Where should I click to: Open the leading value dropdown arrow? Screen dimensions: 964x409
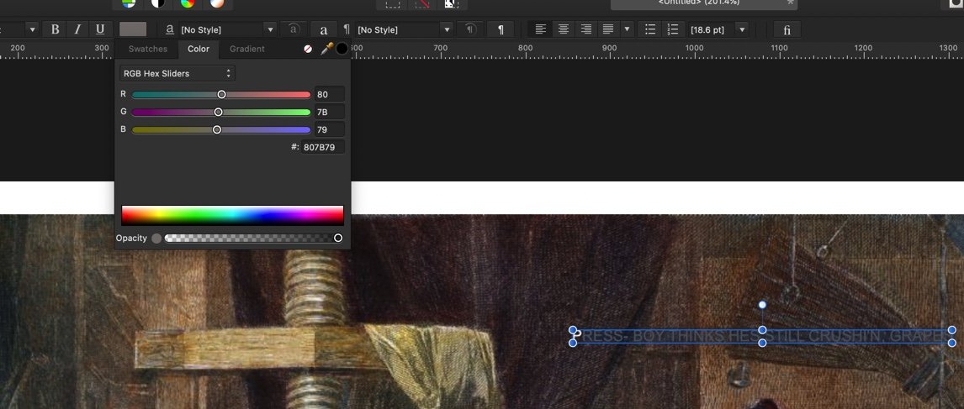point(742,29)
